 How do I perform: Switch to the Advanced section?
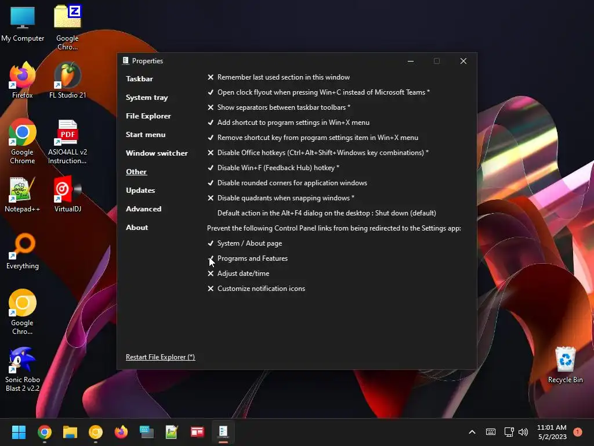pos(144,209)
